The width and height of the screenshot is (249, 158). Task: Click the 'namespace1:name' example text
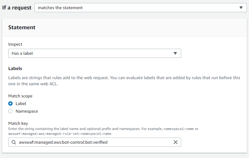[x=179, y=129]
